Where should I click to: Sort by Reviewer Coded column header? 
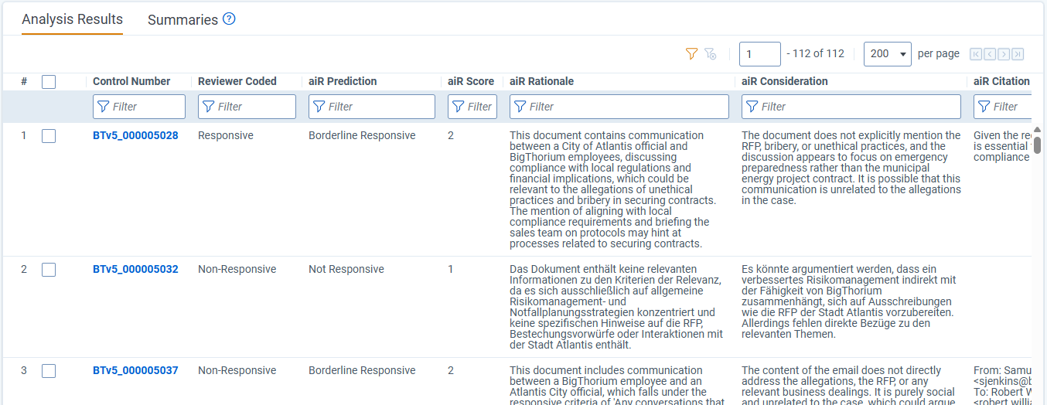point(237,81)
